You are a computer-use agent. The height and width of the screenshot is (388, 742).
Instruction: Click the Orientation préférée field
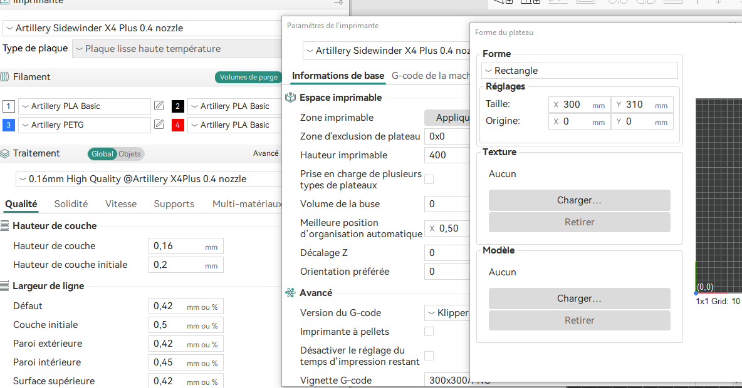tap(447, 272)
